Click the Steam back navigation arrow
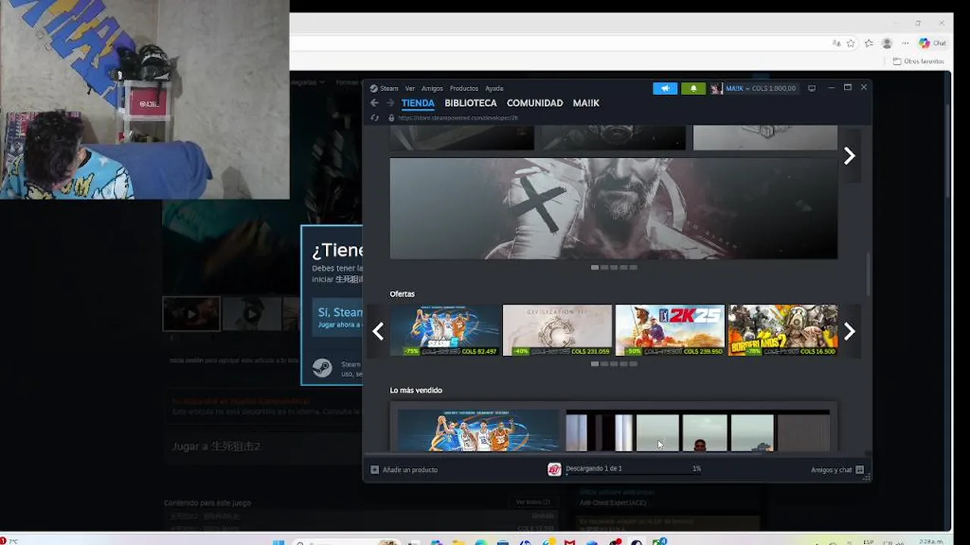Image resolution: width=970 pixels, height=545 pixels. pos(374,103)
